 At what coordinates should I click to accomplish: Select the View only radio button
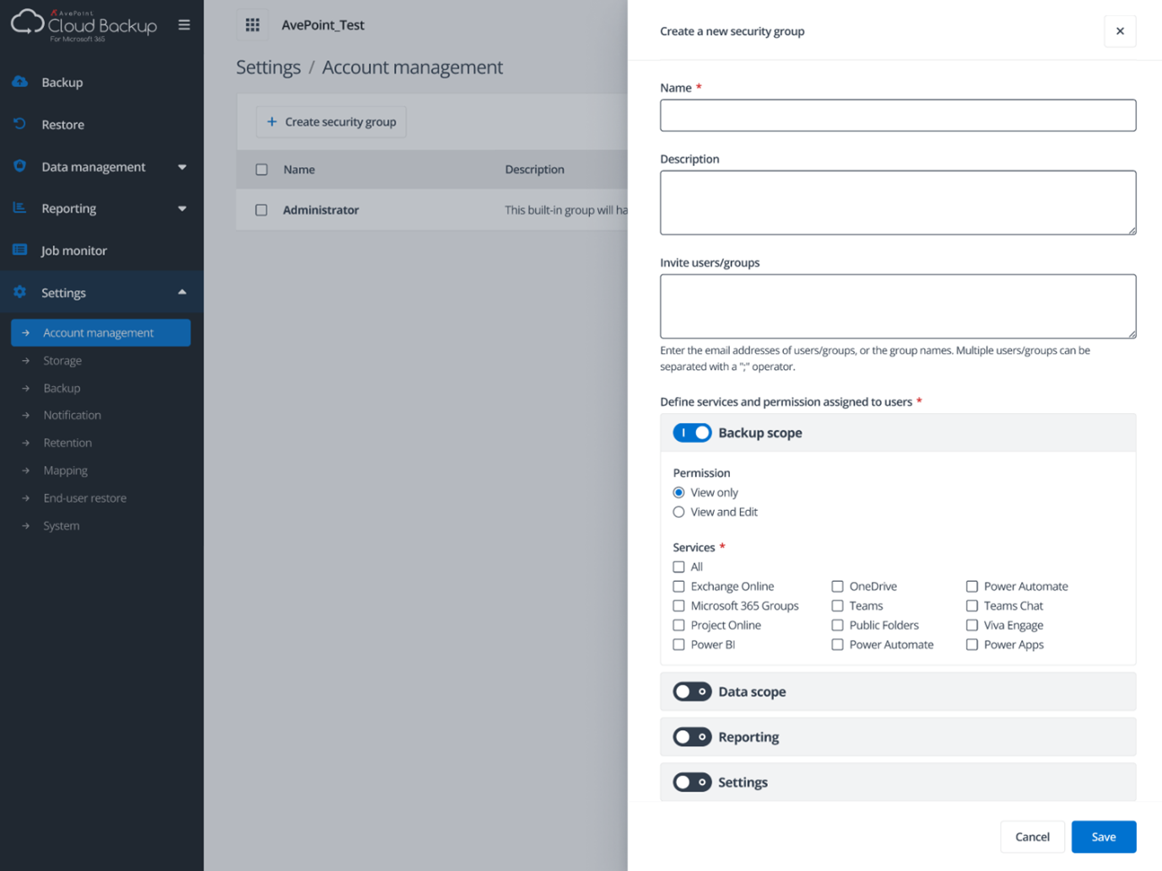pyautogui.click(x=678, y=492)
